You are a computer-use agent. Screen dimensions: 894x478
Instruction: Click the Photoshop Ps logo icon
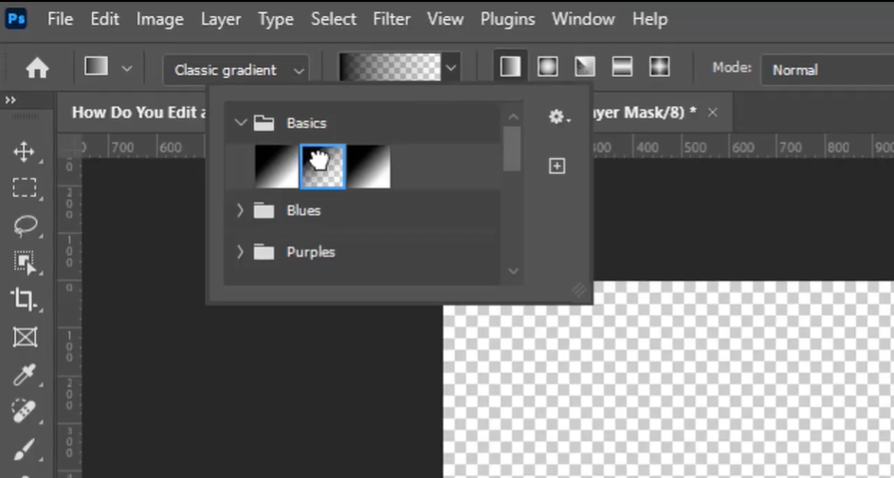[x=15, y=19]
